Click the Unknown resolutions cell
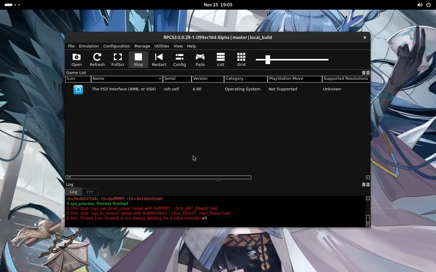Viewport: 436px width, 272px height. point(332,89)
